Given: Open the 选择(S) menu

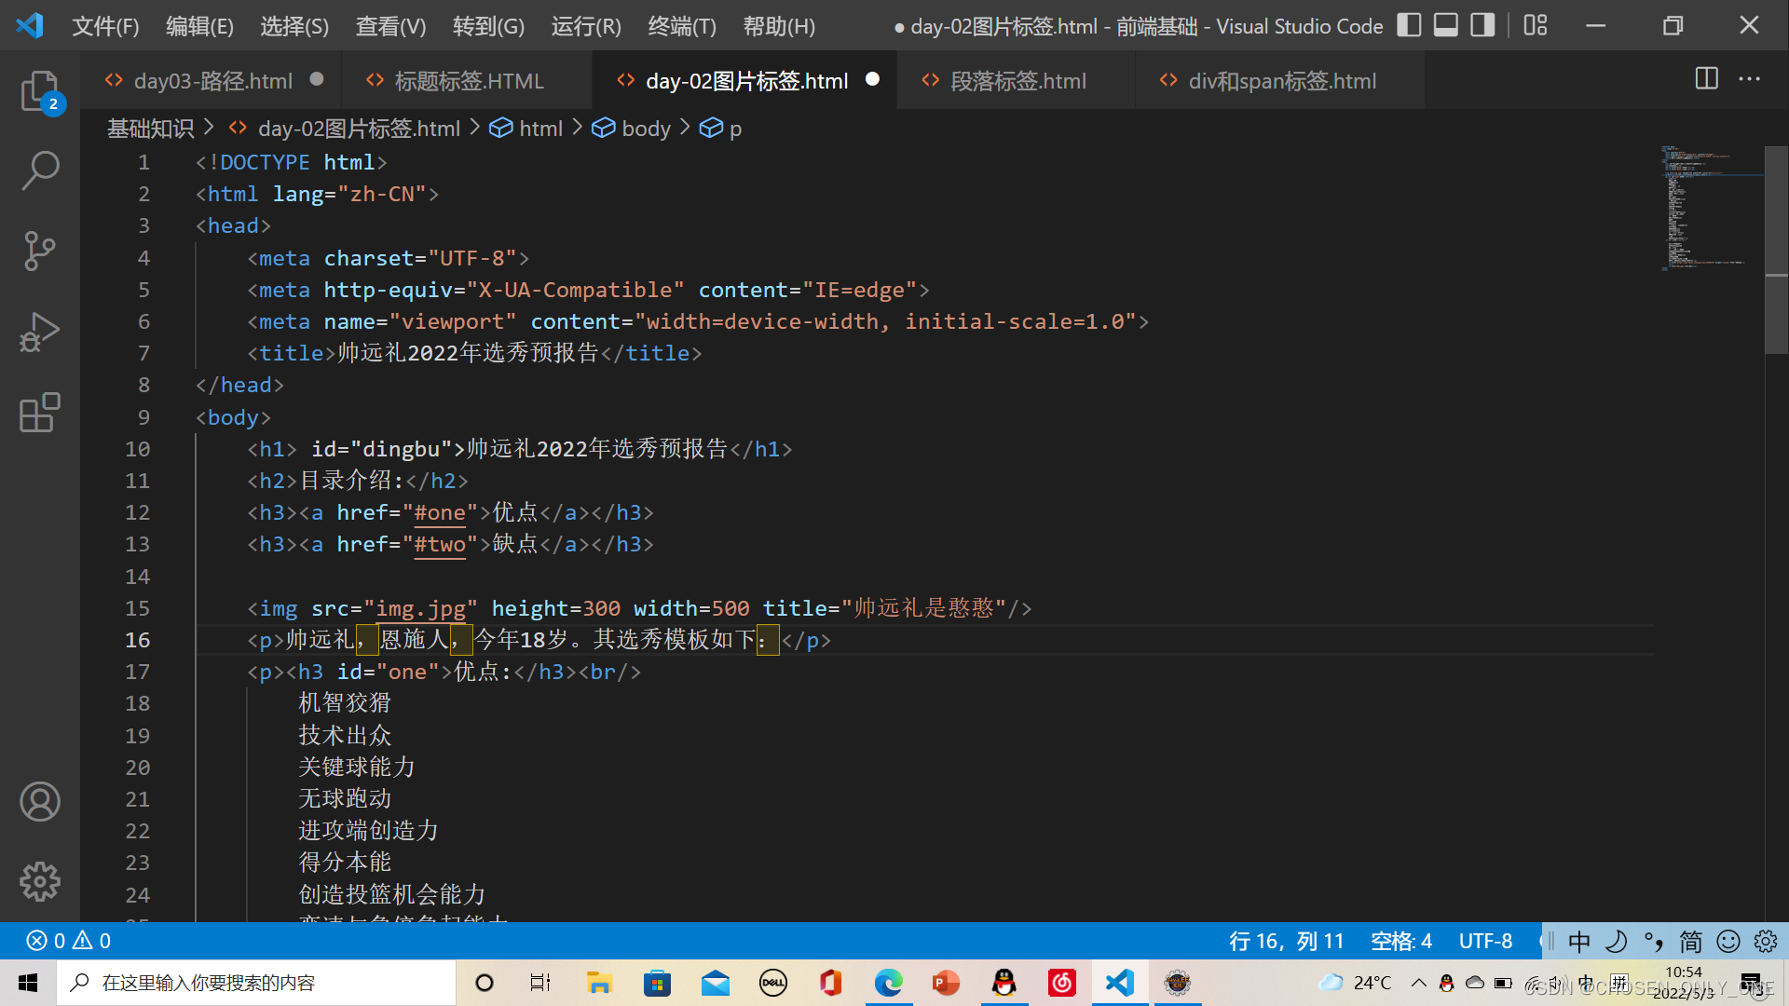Looking at the screenshot, I should point(294,26).
